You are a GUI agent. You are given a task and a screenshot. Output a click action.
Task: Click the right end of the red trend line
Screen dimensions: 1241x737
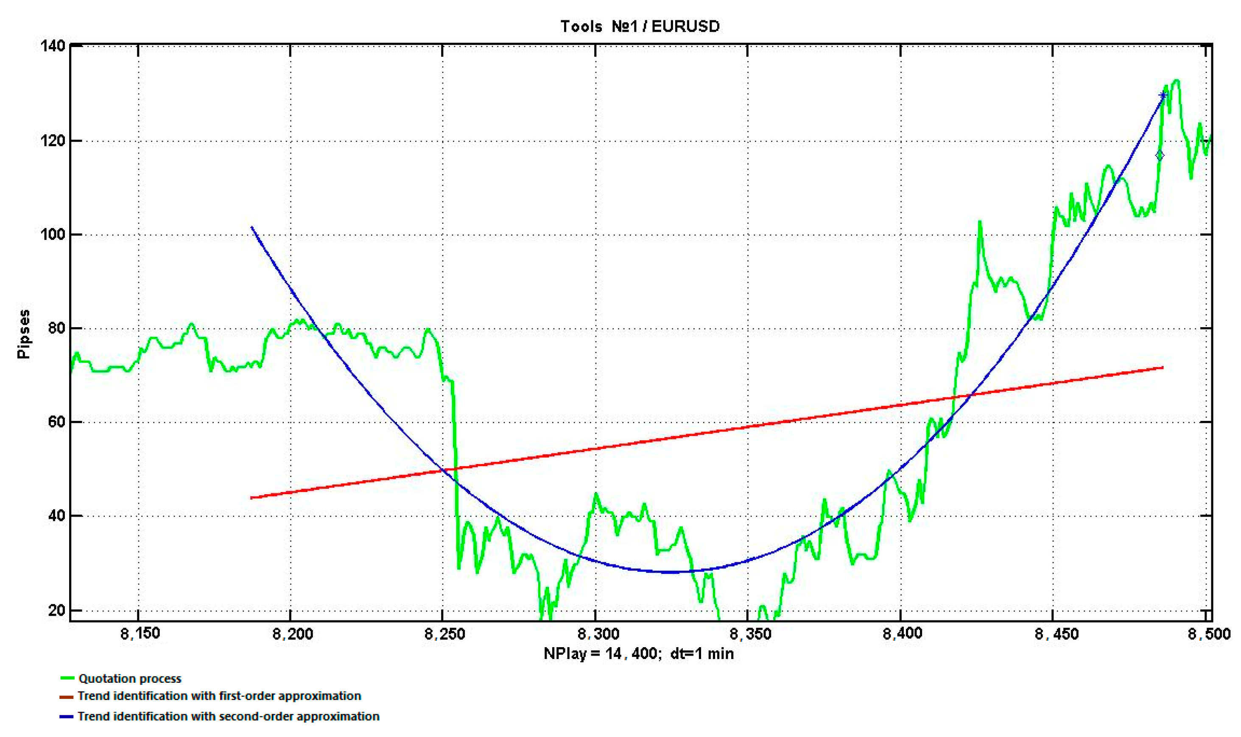click(1162, 367)
